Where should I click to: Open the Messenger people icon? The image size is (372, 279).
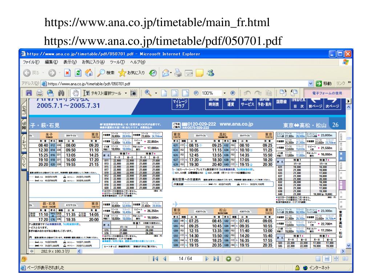[210, 73]
